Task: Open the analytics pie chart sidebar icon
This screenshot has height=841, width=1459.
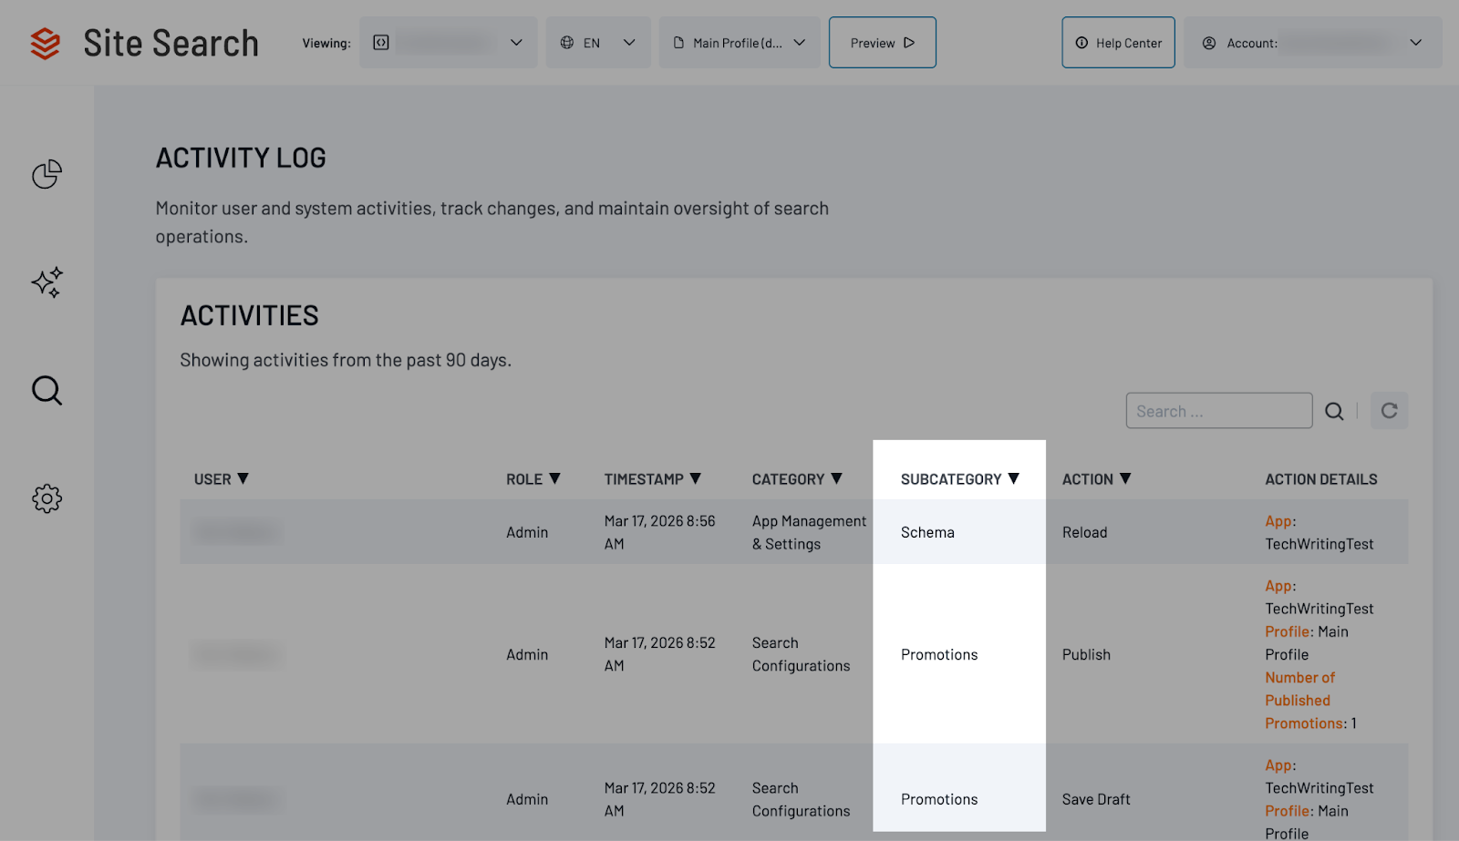Action: (47, 174)
